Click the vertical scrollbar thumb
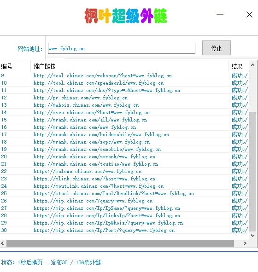This screenshot has height=272, width=258. point(252,171)
